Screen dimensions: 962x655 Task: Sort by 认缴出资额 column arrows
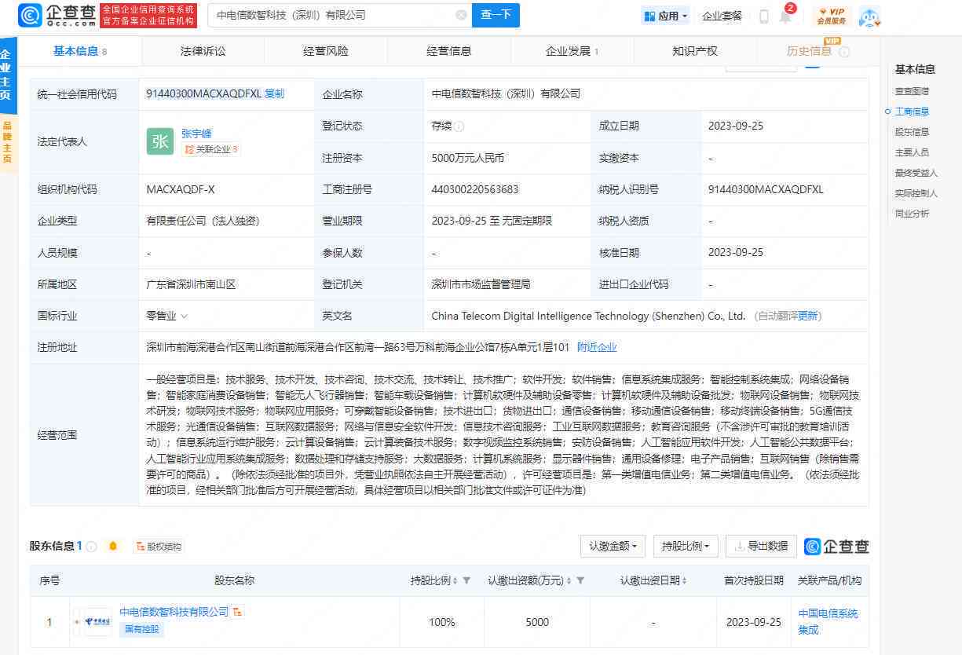point(569,580)
